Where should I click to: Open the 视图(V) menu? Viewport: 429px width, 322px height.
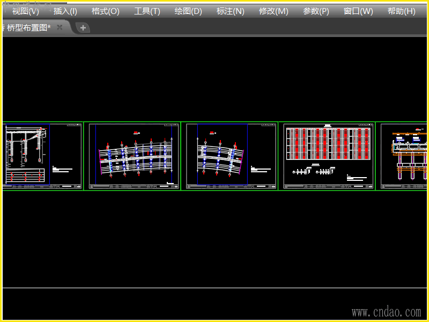(25, 11)
